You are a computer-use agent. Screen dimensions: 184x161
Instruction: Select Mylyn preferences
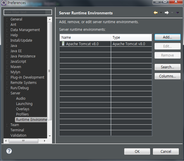click(x=15, y=72)
